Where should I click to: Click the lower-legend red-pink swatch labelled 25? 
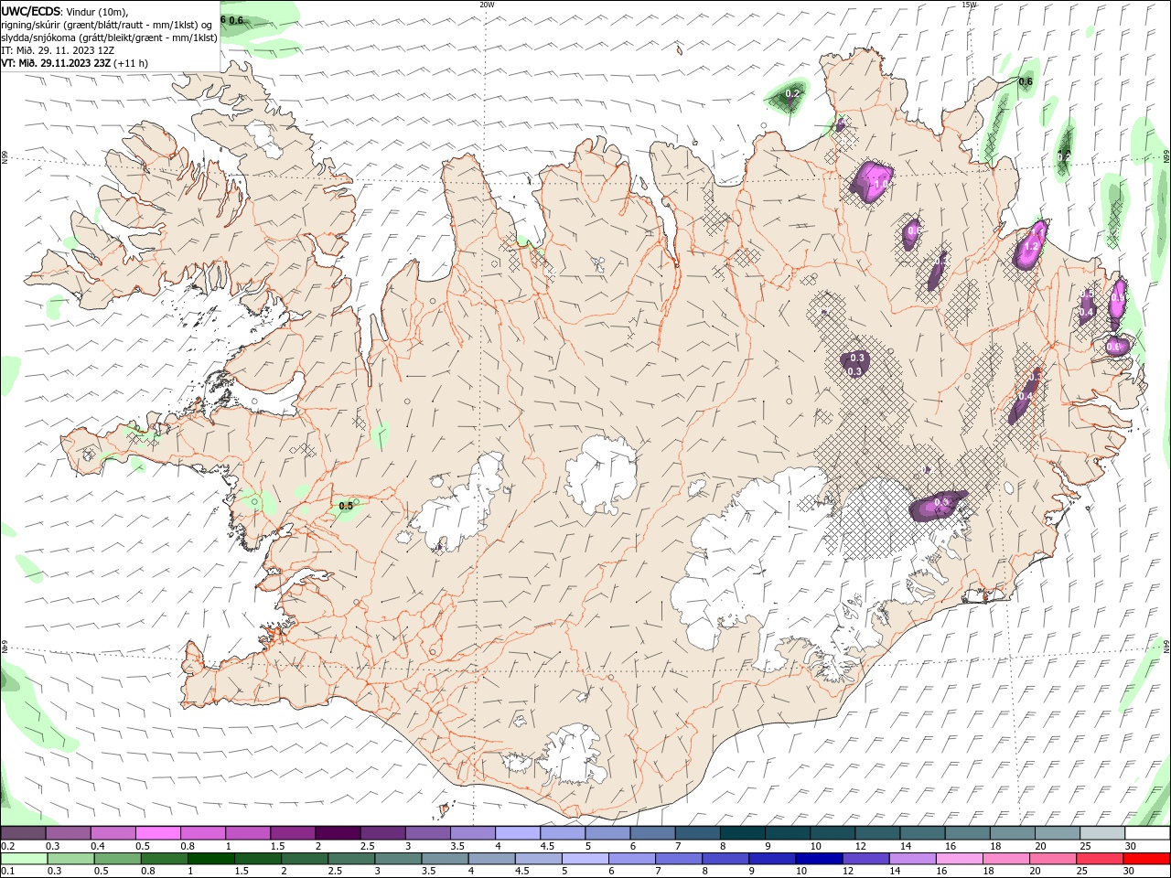point(1098,859)
